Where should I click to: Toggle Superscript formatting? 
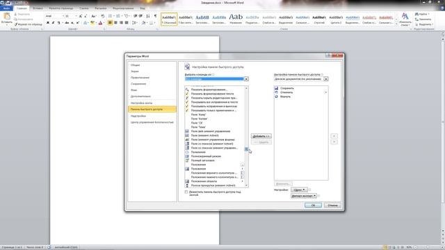(78, 23)
